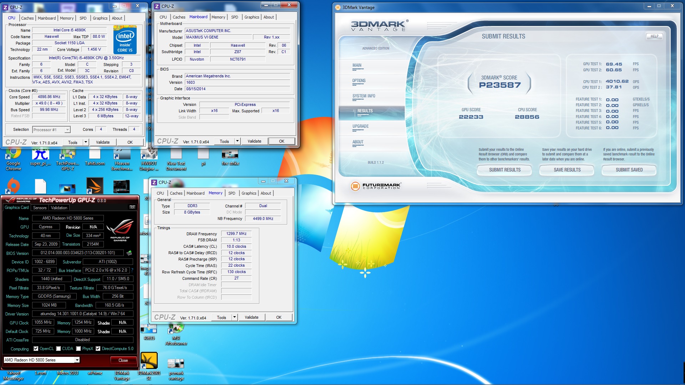Open the Origin desktop shortcut
This screenshot has height=385, width=685.
[13, 186]
